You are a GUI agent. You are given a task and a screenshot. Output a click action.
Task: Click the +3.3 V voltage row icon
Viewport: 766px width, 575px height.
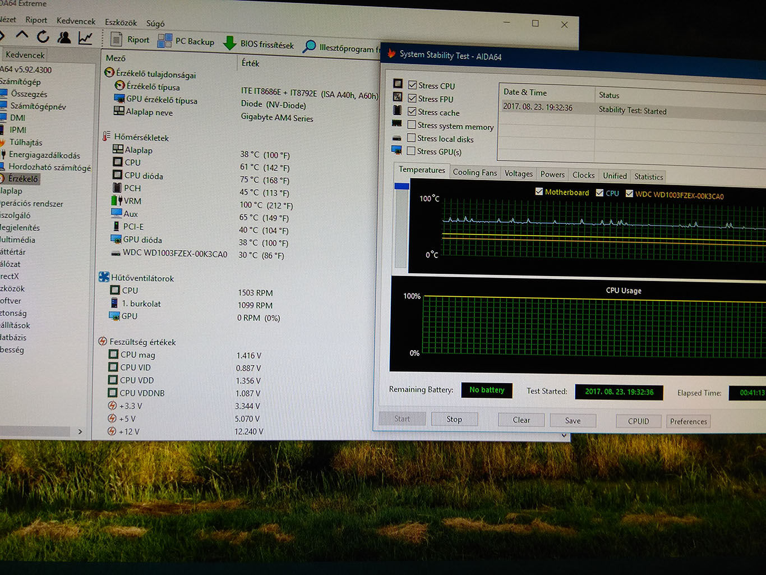point(112,406)
